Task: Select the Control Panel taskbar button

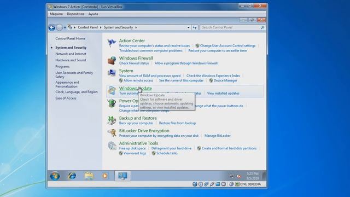Action: pos(122,176)
